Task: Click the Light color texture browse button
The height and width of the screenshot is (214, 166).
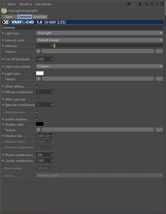Action: (x=159, y=79)
